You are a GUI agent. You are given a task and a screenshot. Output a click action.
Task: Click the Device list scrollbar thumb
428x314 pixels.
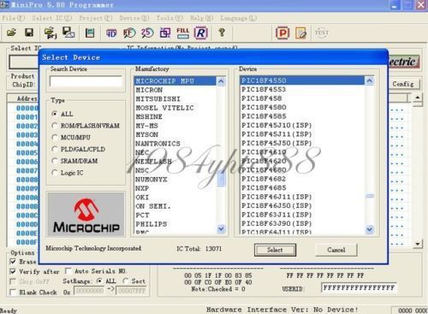tap(370, 196)
